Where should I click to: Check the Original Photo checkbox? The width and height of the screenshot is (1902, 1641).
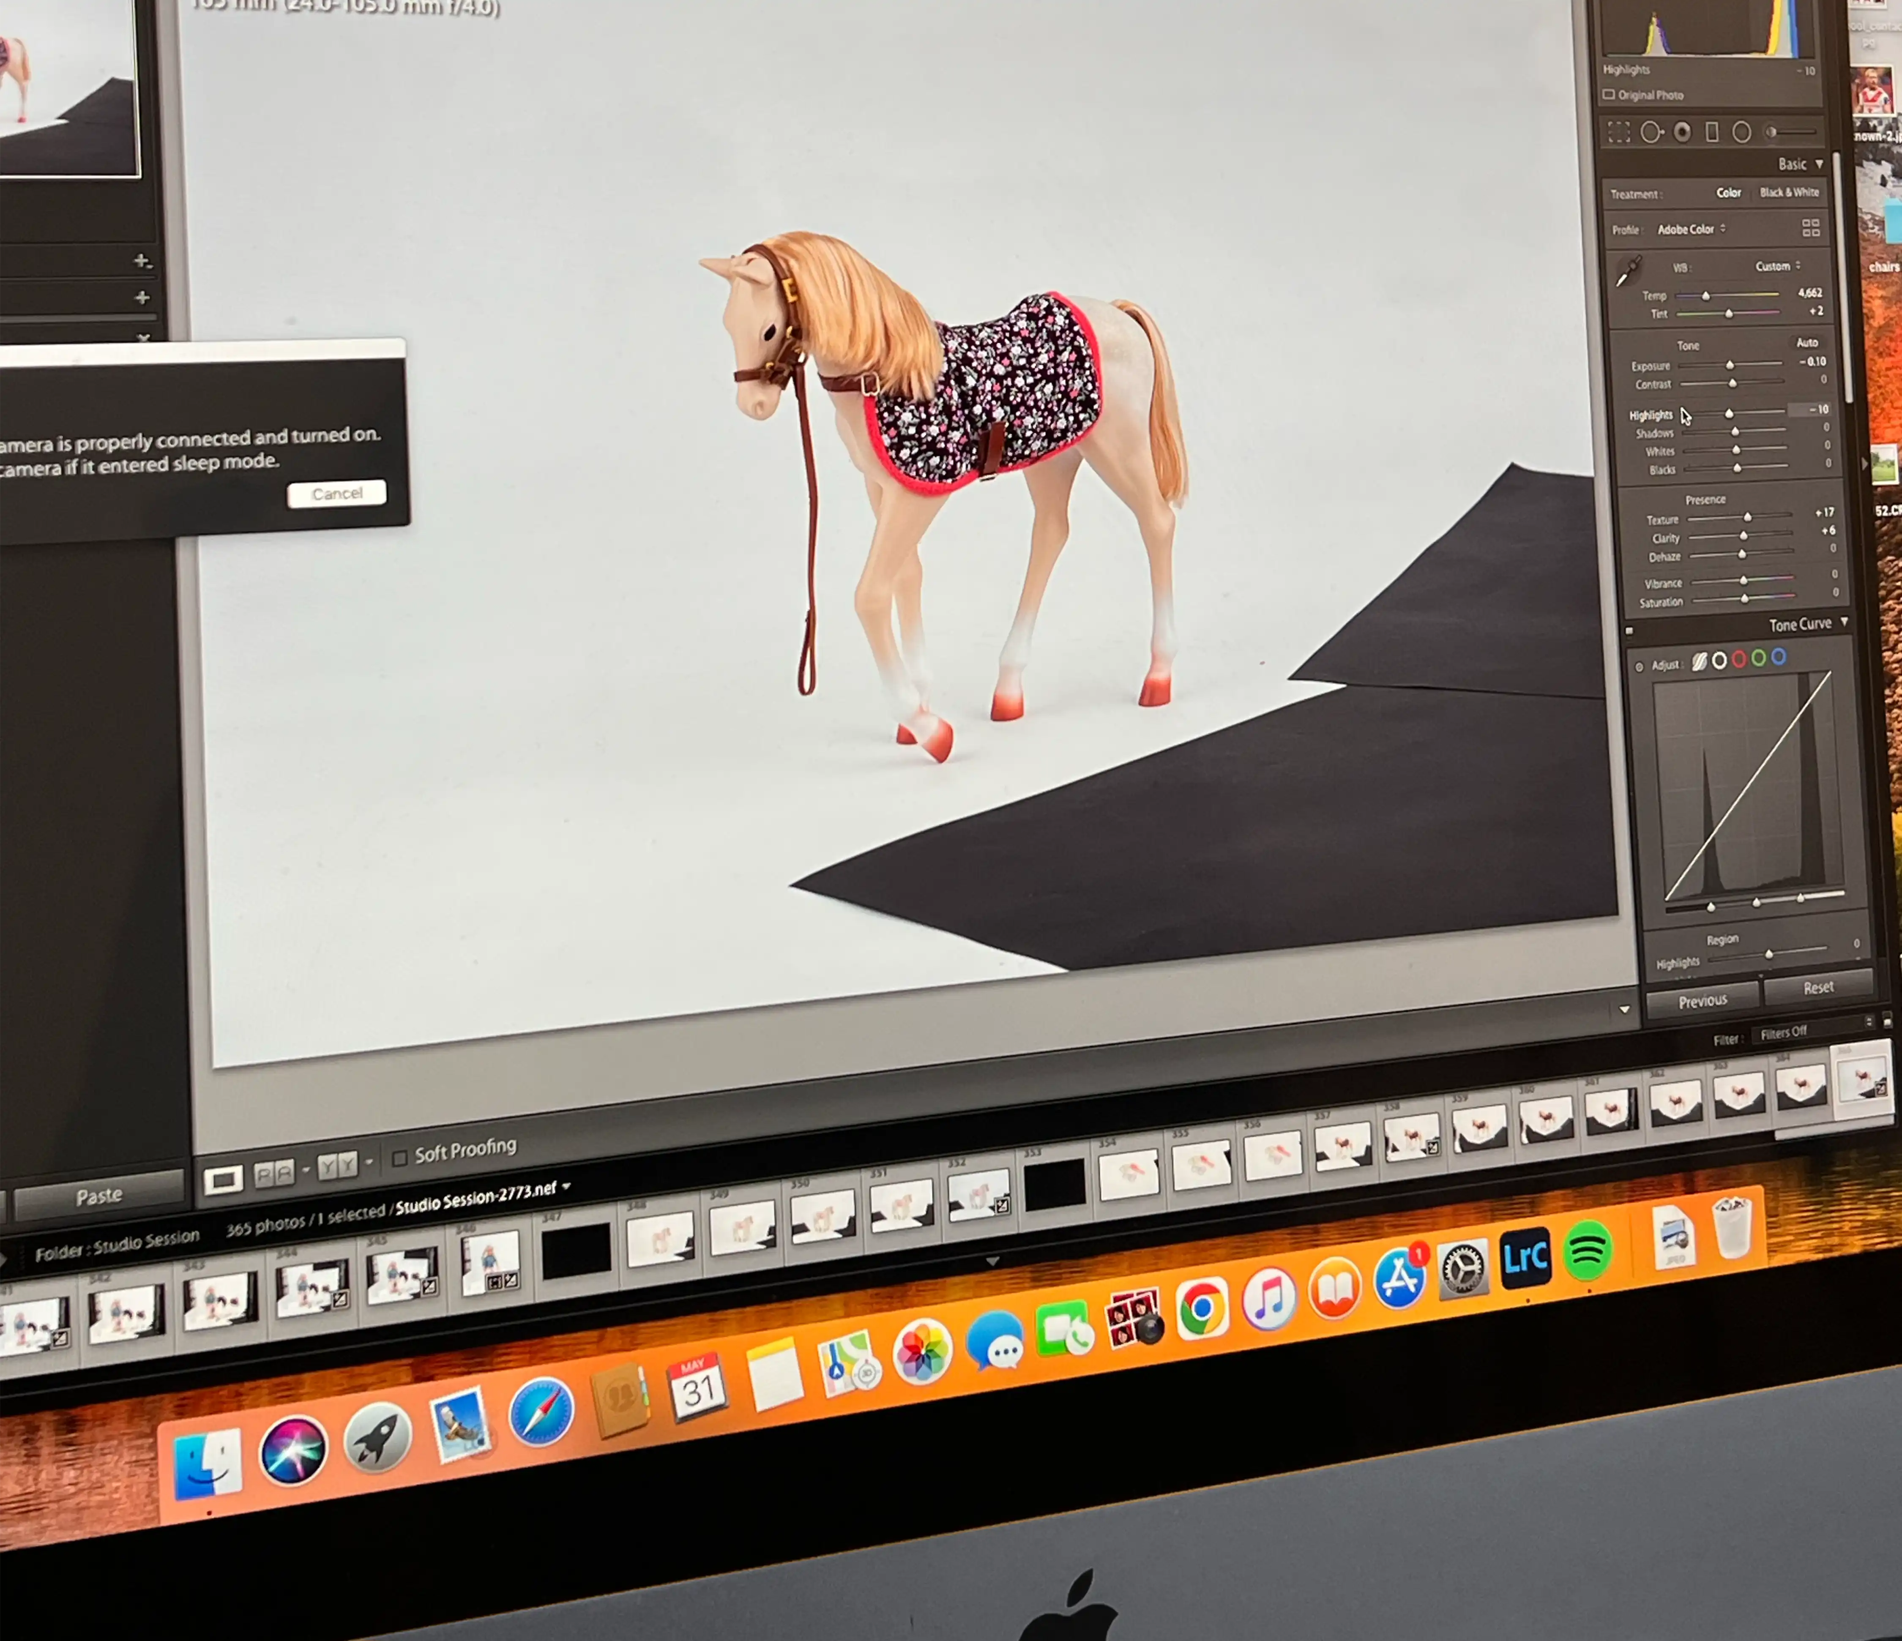pos(1608,95)
